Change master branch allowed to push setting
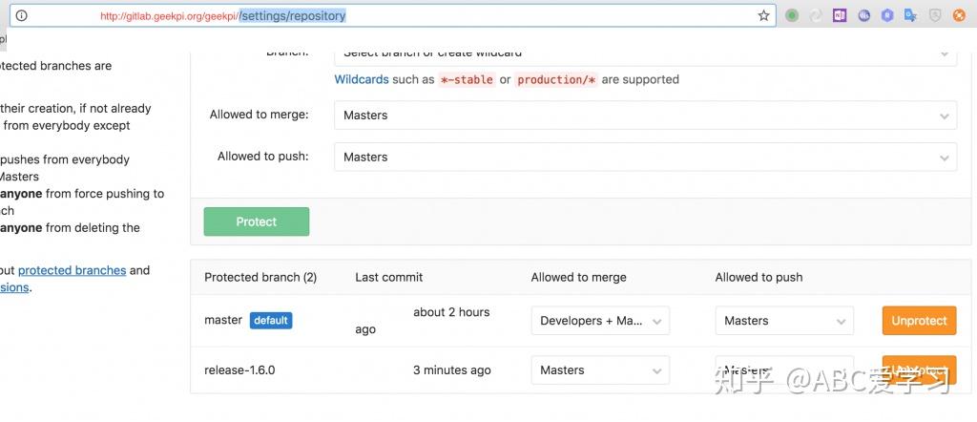Image resolution: width=977 pixels, height=422 pixels. pyautogui.click(x=784, y=321)
